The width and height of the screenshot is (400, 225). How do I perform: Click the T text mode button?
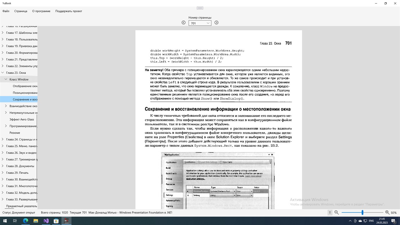[330, 212]
